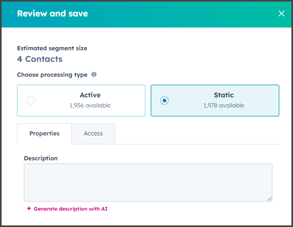293x227 pixels.
Task: Select the Static processing type radio button
Action: point(164,101)
